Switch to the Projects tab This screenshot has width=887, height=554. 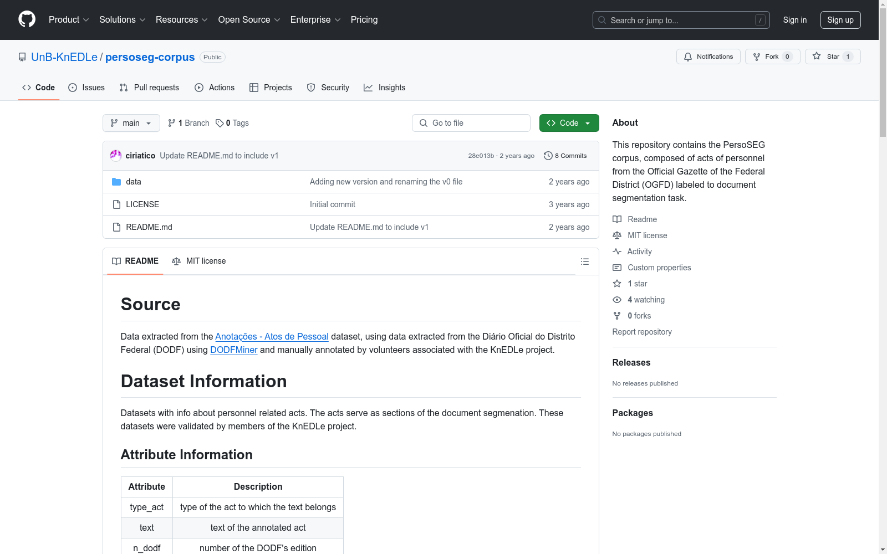pyautogui.click(x=271, y=88)
